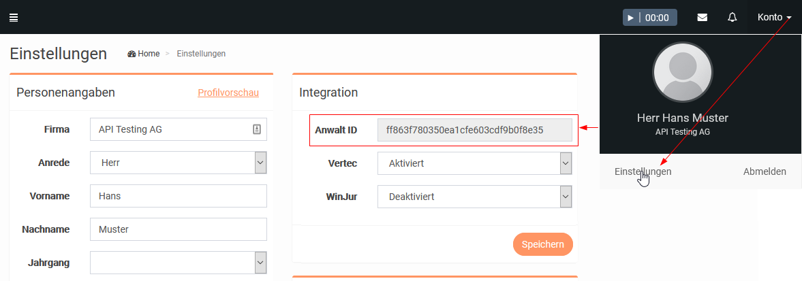This screenshot has width=802, height=281.
Task: Click the Home dashboard icon in breadcrumb
Action: coord(132,54)
